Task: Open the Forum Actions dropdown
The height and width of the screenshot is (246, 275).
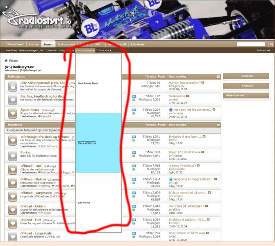Action: point(85,50)
